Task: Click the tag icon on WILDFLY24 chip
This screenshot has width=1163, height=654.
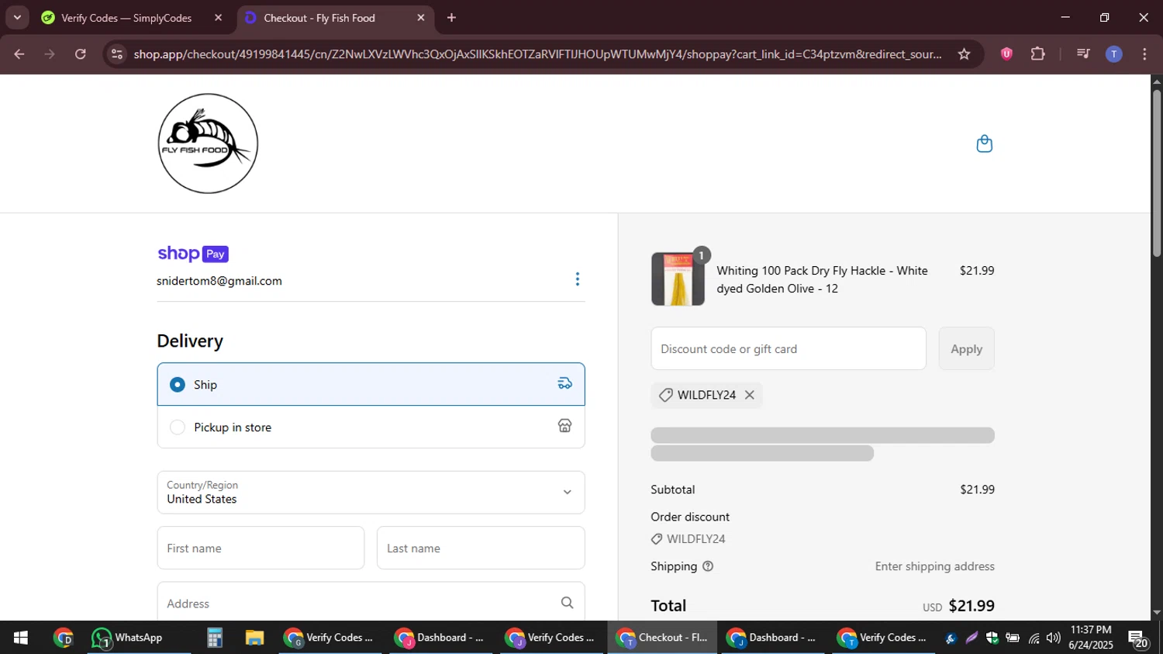Action: tap(665, 395)
